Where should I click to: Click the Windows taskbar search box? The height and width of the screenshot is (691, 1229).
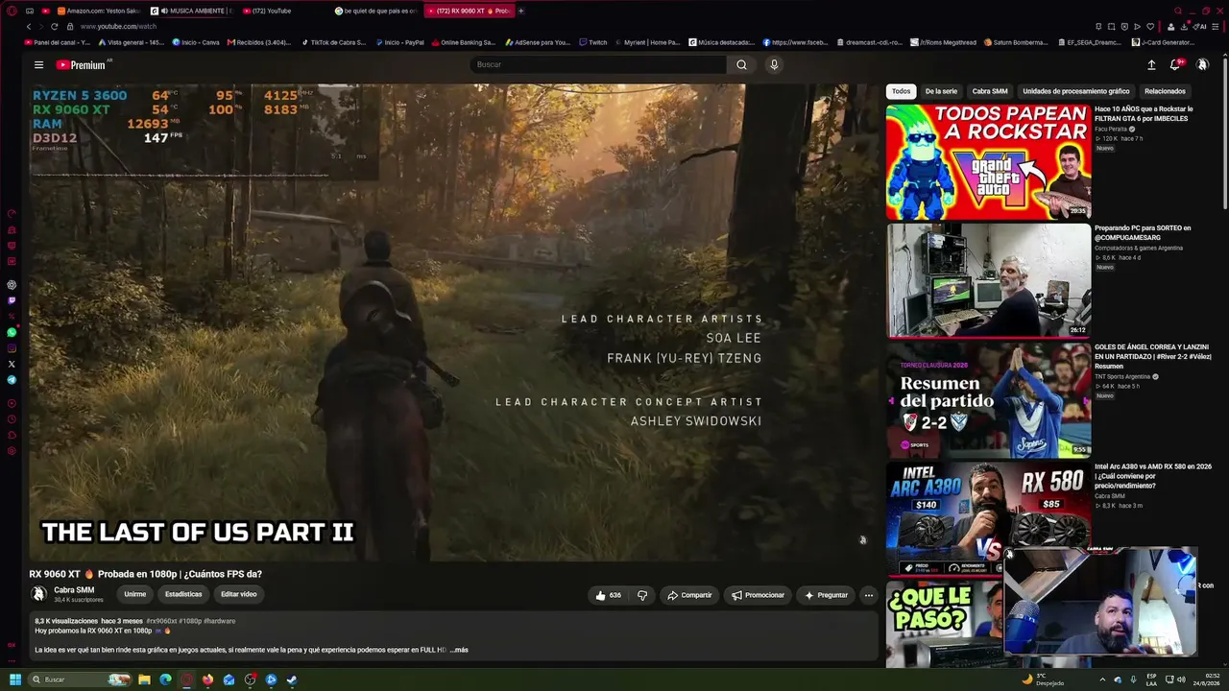[81, 679]
